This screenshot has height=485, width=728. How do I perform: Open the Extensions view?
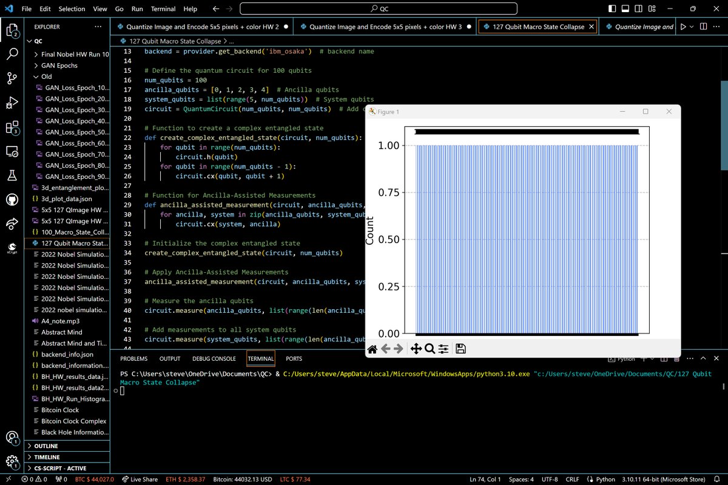point(12,127)
